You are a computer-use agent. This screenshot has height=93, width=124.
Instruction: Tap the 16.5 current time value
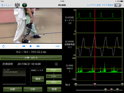[67, 85]
